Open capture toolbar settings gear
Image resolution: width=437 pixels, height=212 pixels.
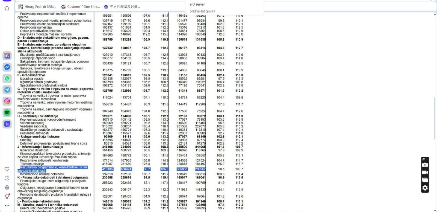pyautogui.click(x=425, y=188)
